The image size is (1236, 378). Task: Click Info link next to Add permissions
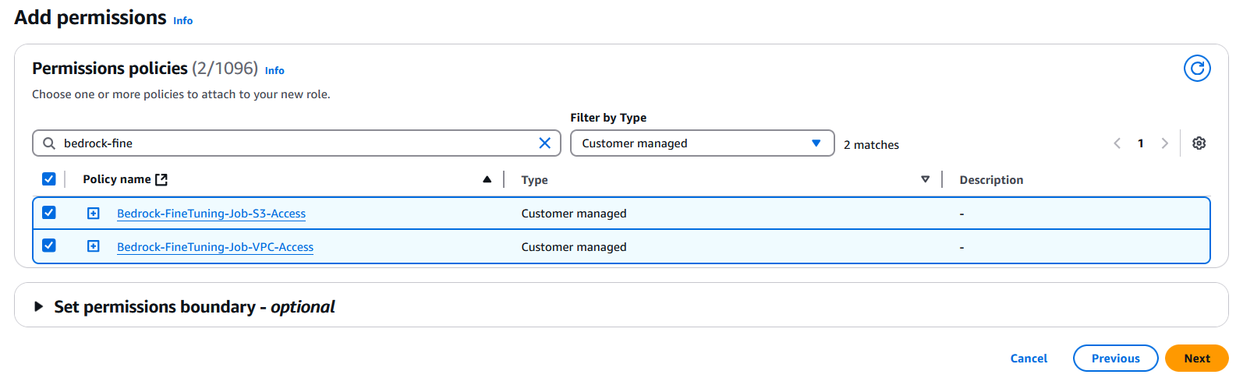click(x=183, y=21)
